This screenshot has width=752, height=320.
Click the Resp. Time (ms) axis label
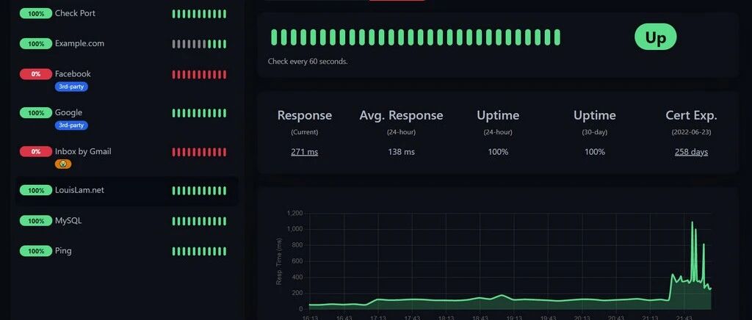click(279, 261)
